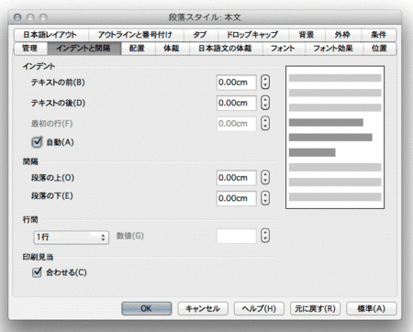Click the stepper for 段落の上(O)
This screenshot has width=413, height=332.
(x=265, y=178)
